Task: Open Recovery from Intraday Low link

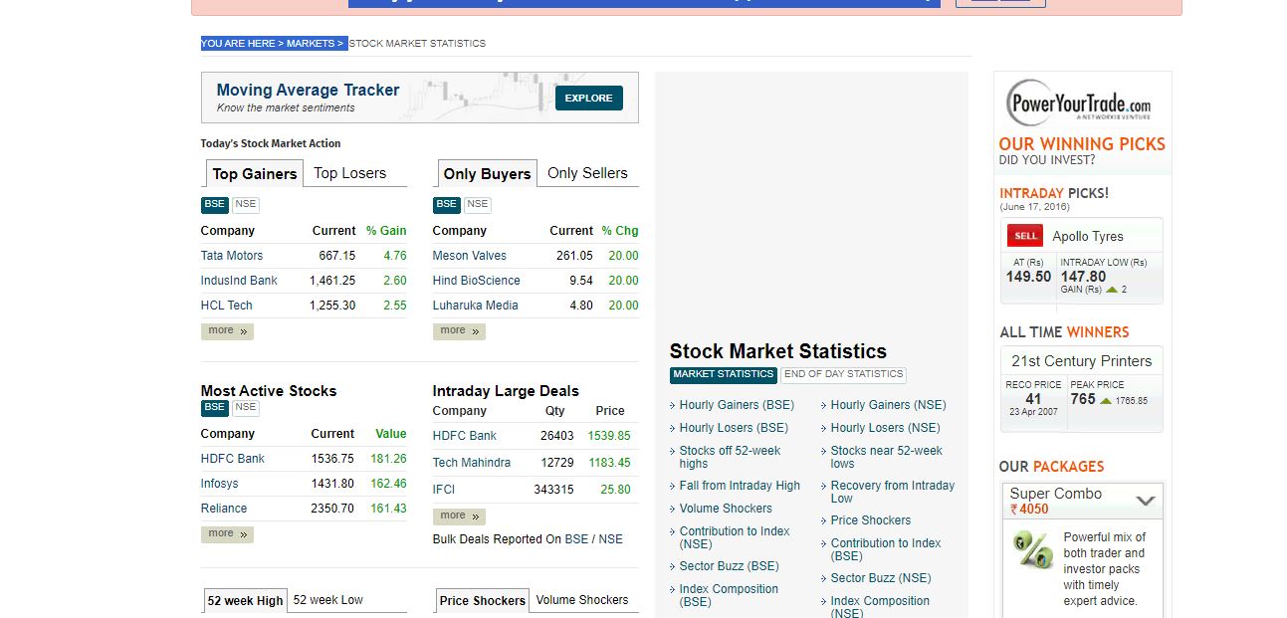Action: point(893,492)
